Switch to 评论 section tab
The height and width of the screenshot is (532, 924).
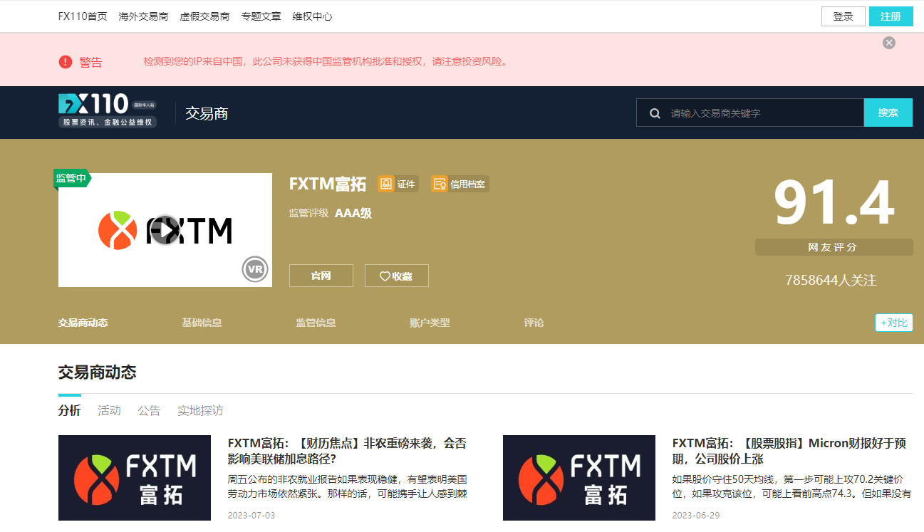(x=534, y=323)
